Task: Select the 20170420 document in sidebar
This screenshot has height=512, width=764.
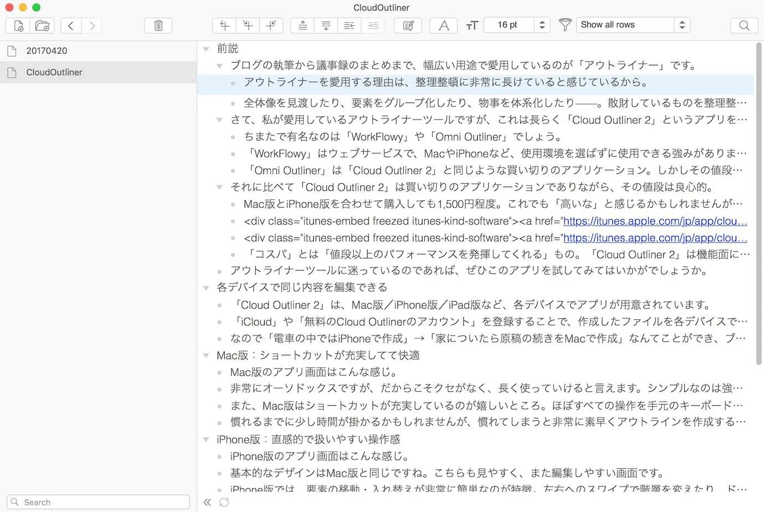Action: 99,51
